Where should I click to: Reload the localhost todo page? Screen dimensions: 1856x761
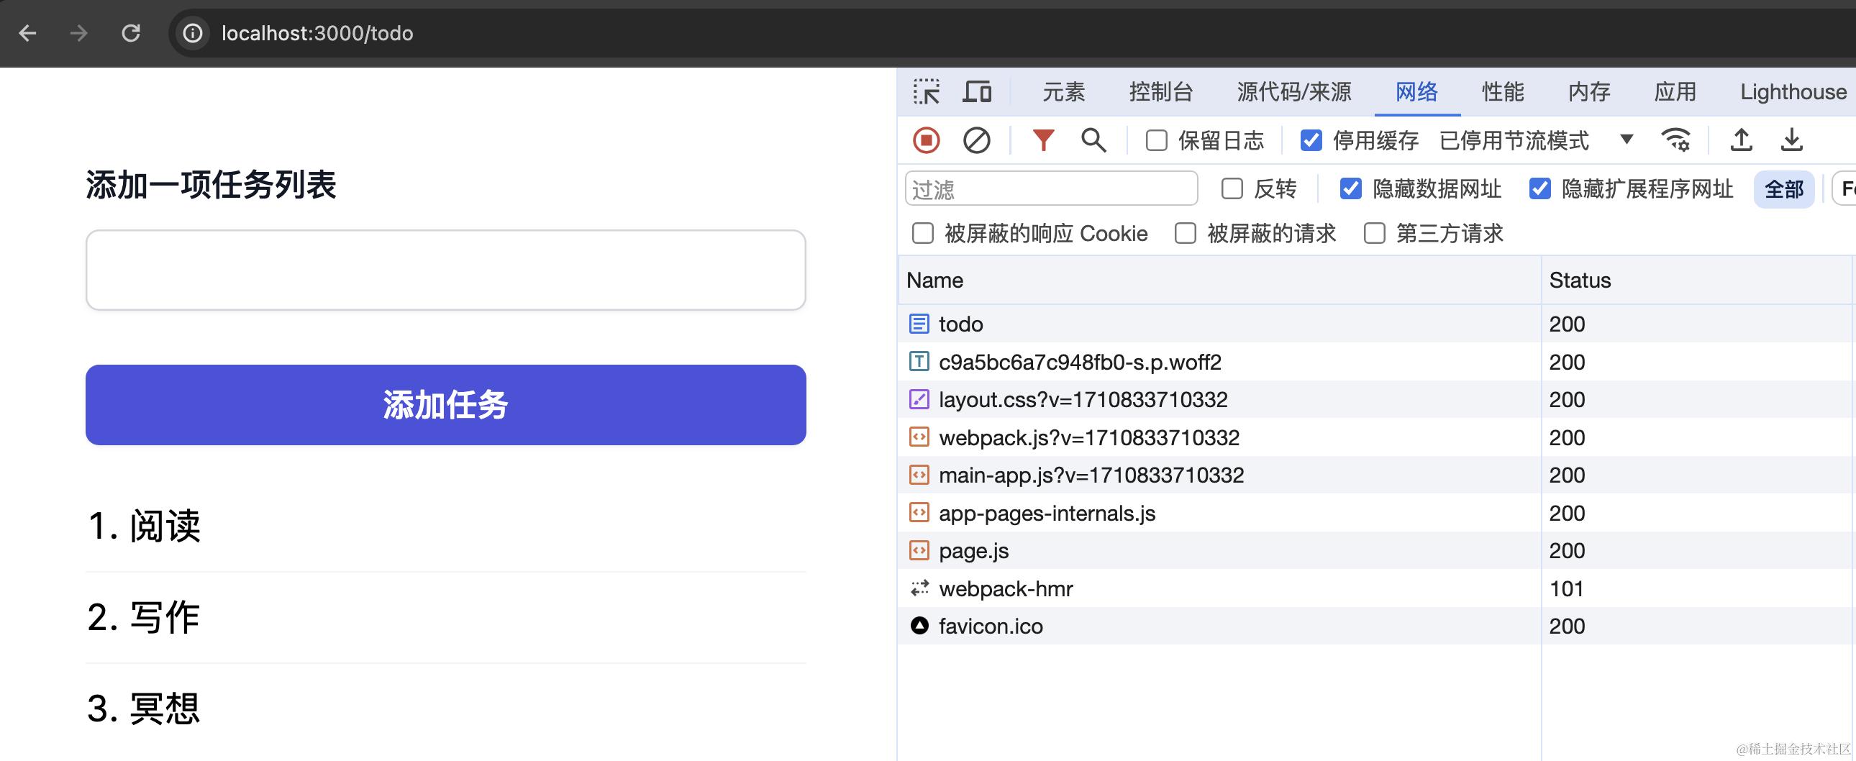pyautogui.click(x=130, y=33)
